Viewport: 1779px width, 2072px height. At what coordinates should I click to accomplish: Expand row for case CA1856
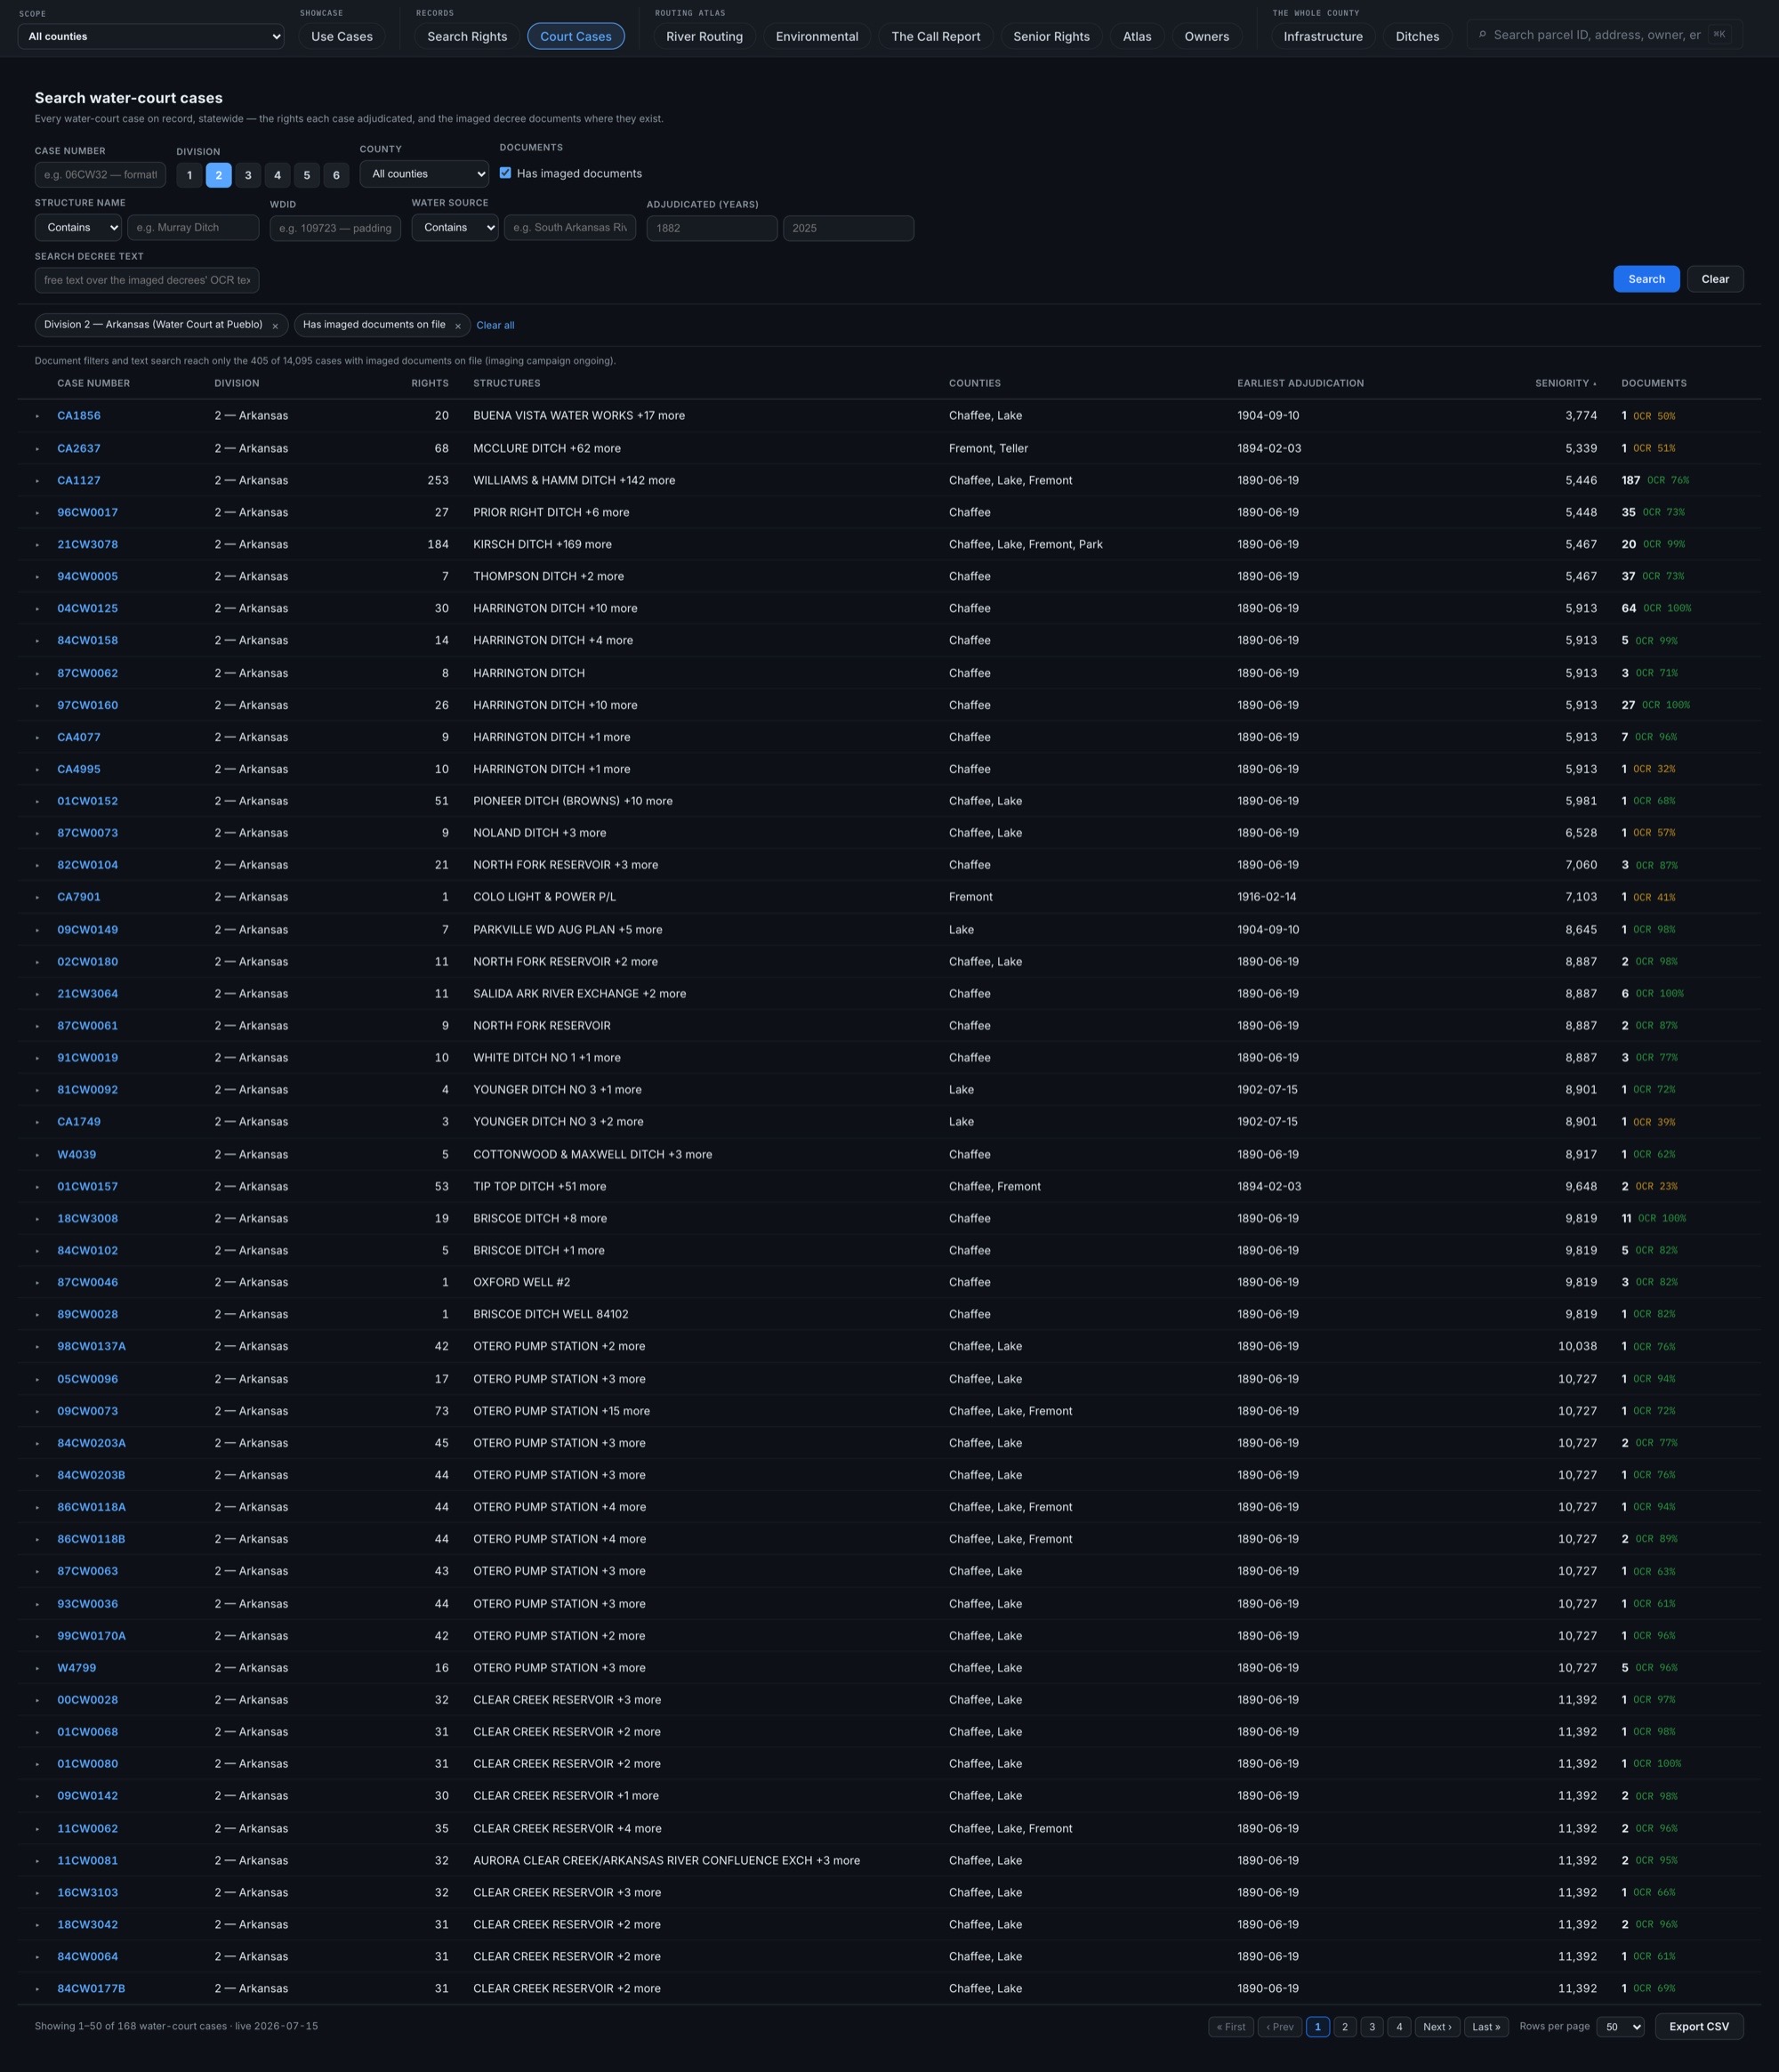tap(38, 416)
